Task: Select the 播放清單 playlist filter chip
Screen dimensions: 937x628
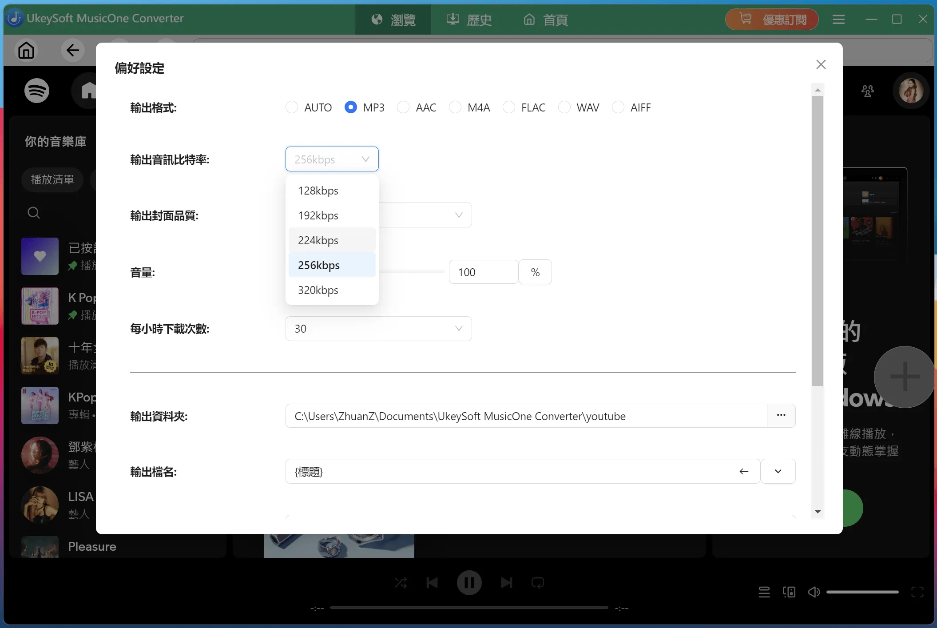Action: [52, 179]
